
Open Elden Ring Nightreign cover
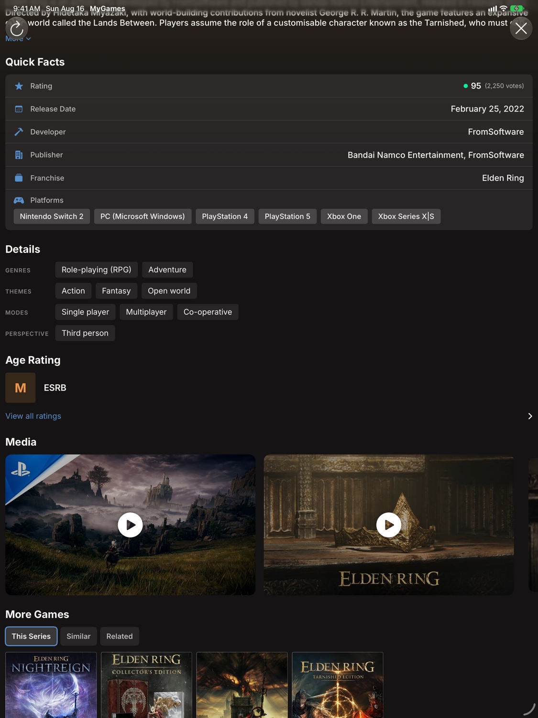point(51,685)
